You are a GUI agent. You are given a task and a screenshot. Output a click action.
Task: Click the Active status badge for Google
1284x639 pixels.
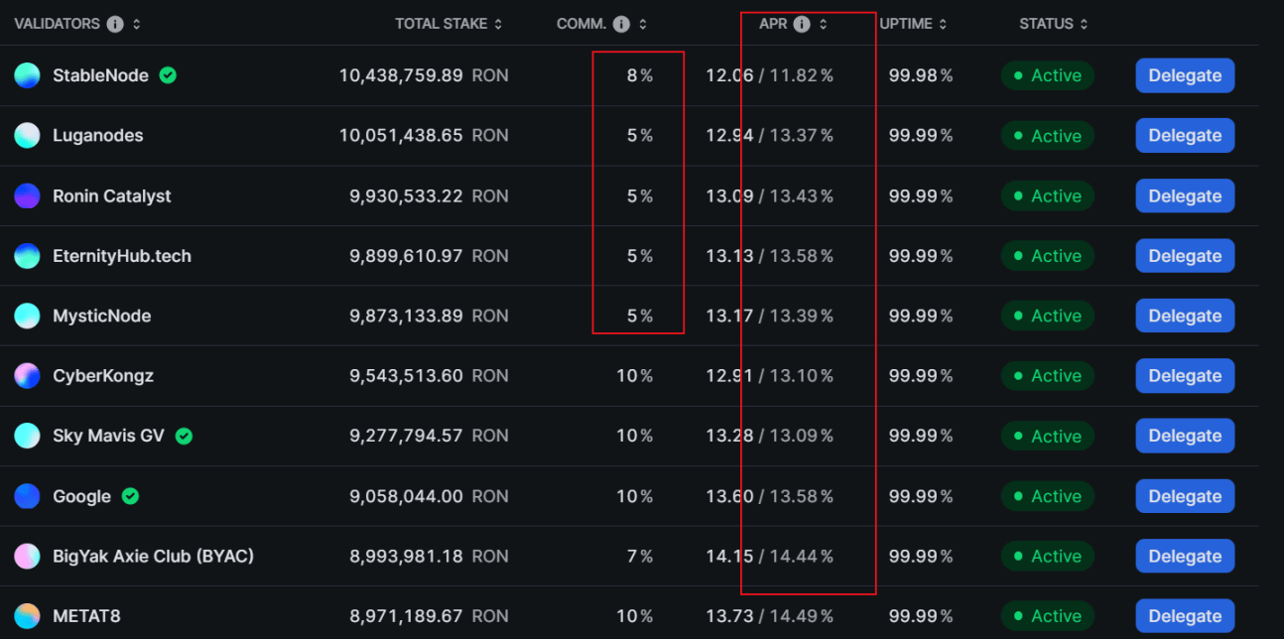1048,496
